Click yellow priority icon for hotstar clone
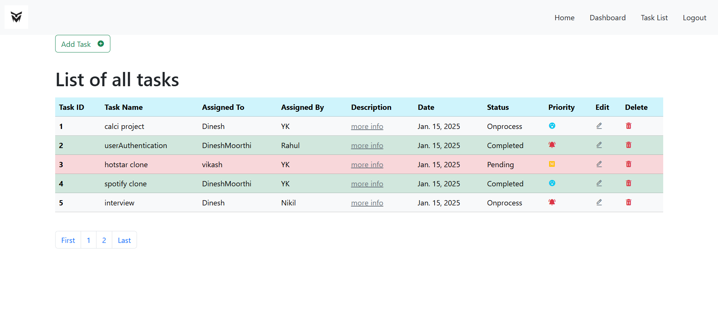The image size is (718, 322). click(x=552, y=164)
